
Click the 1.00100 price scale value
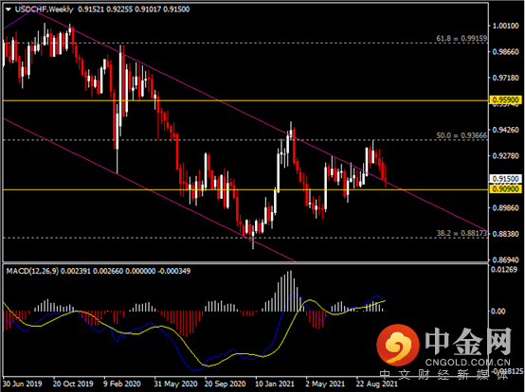(506, 26)
